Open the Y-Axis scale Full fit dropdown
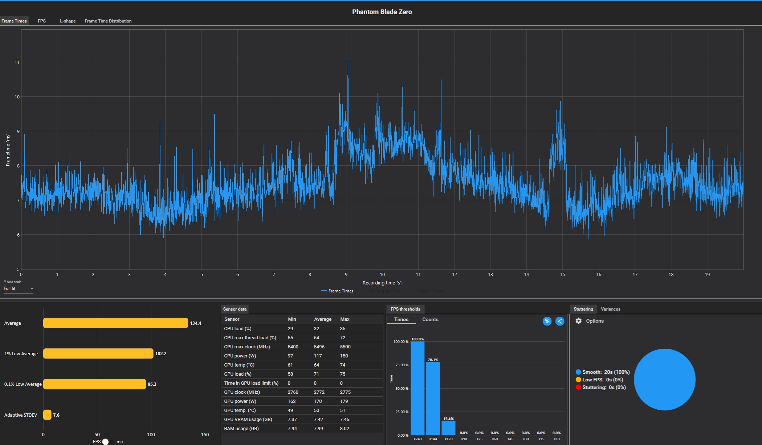The height and width of the screenshot is (445, 762). click(x=18, y=288)
